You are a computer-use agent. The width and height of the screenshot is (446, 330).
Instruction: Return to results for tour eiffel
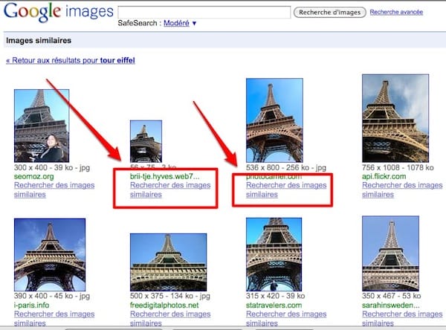pyautogui.click(x=71, y=60)
